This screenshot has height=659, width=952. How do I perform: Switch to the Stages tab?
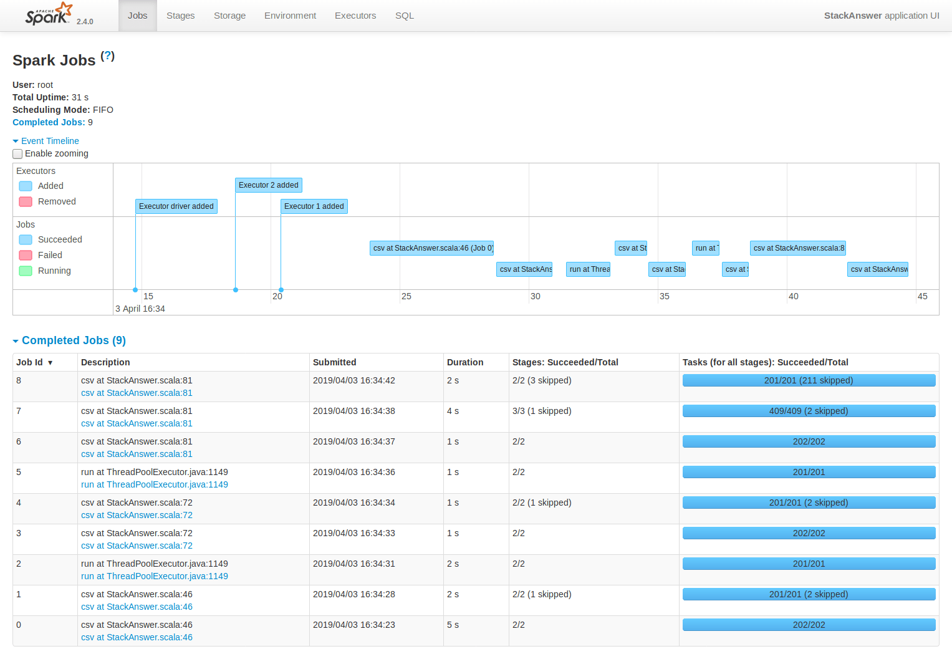[180, 16]
